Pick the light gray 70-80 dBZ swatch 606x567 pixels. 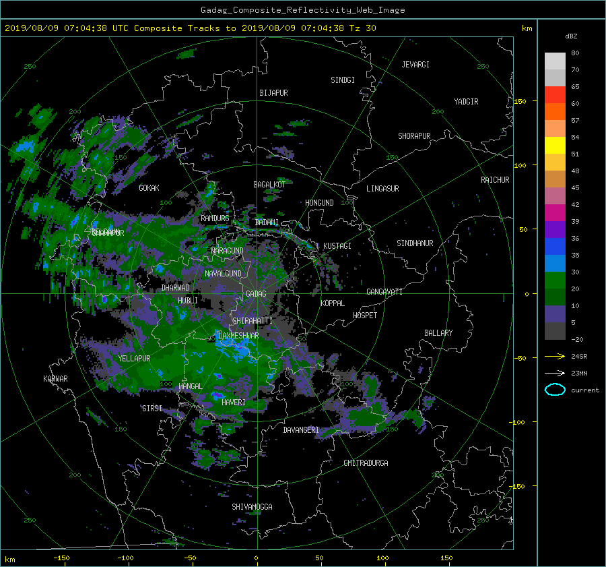555,61
